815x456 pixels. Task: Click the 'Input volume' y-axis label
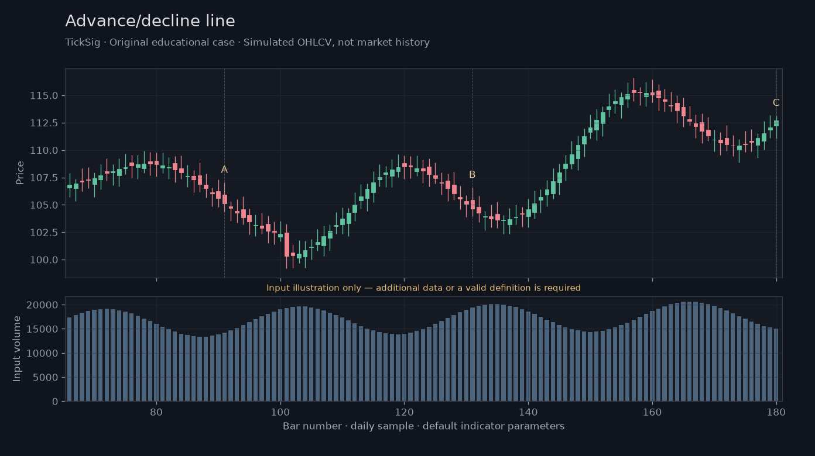pos(17,348)
